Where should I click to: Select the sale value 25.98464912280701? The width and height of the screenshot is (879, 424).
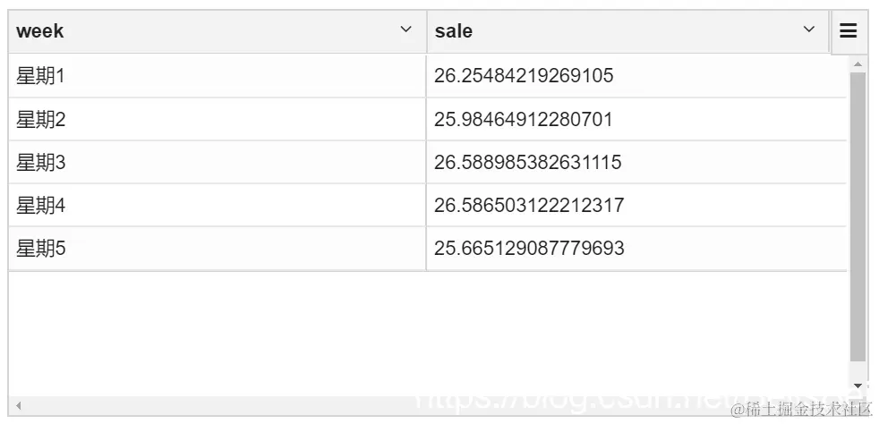tap(636, 119)
